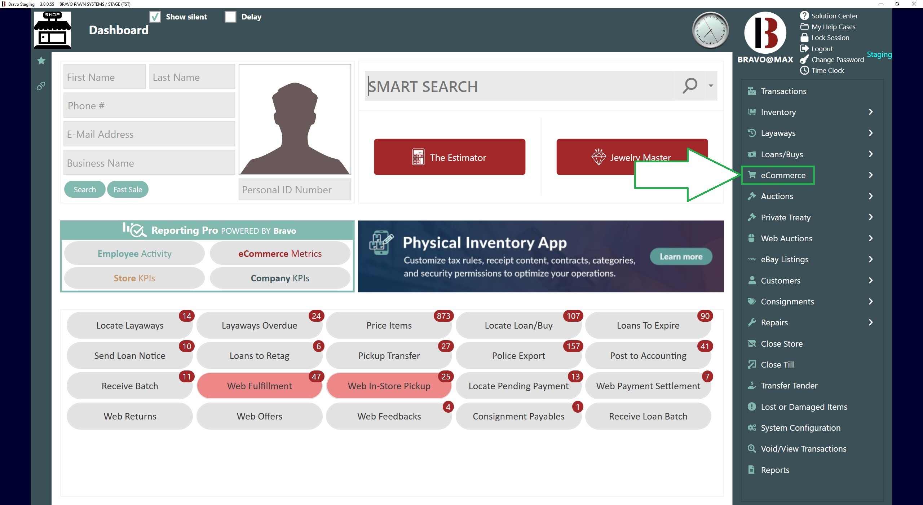
Task: Expand the Customers submenu chevron
Action: 871,280
